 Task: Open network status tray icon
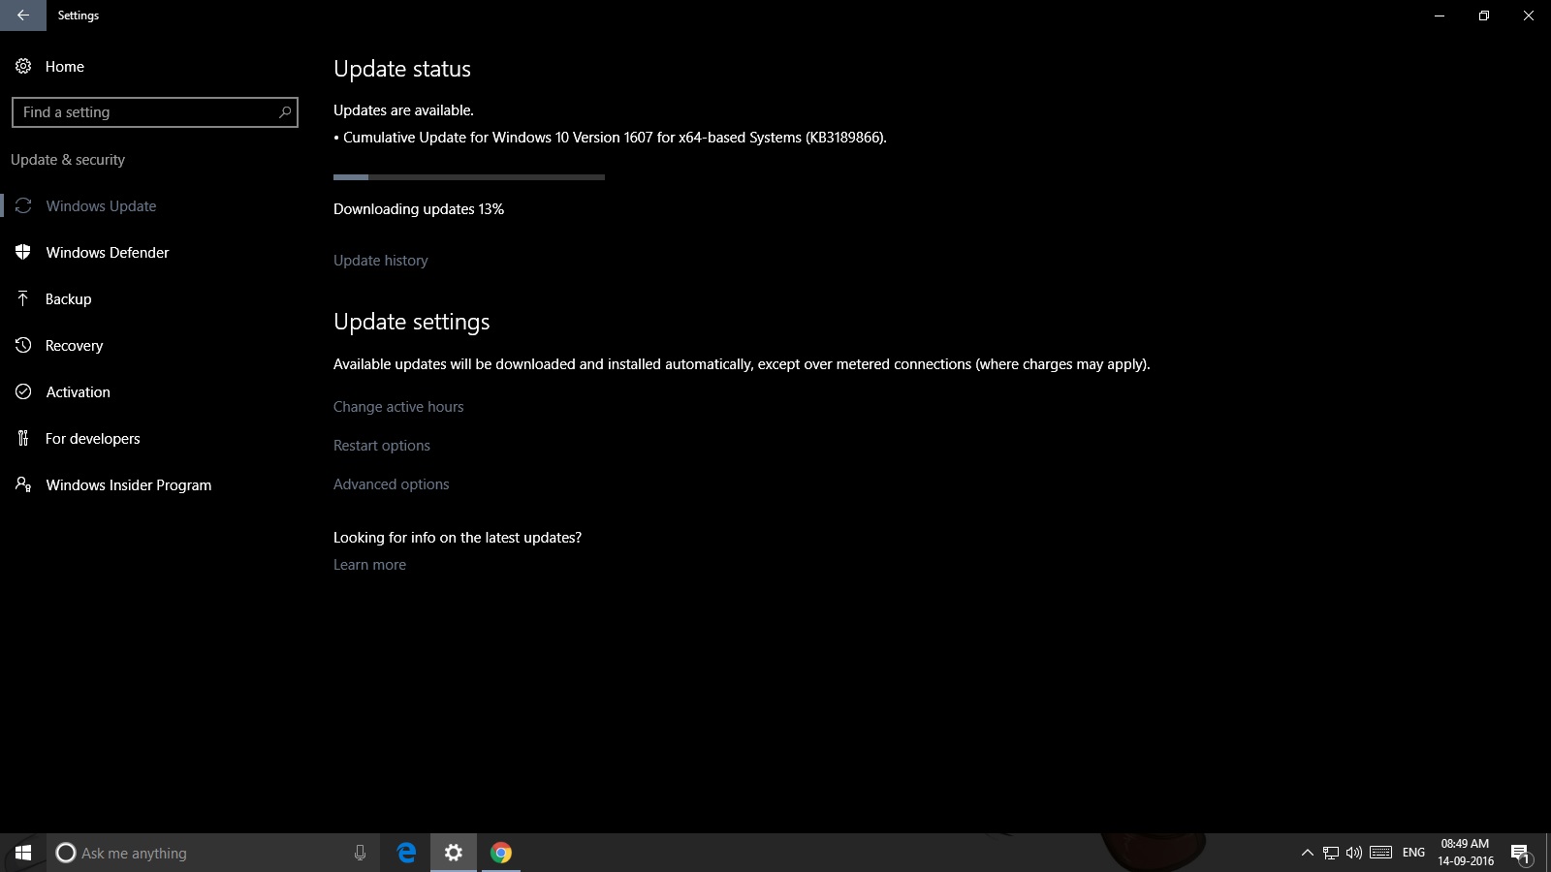pyautogui.click(x=1331, y=853)
